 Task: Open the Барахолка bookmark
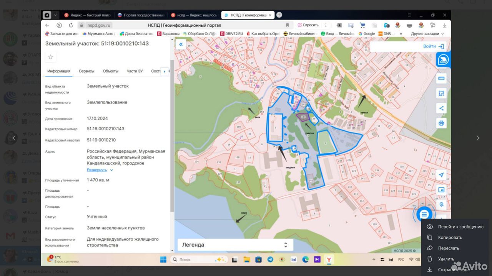click(168, 34)
